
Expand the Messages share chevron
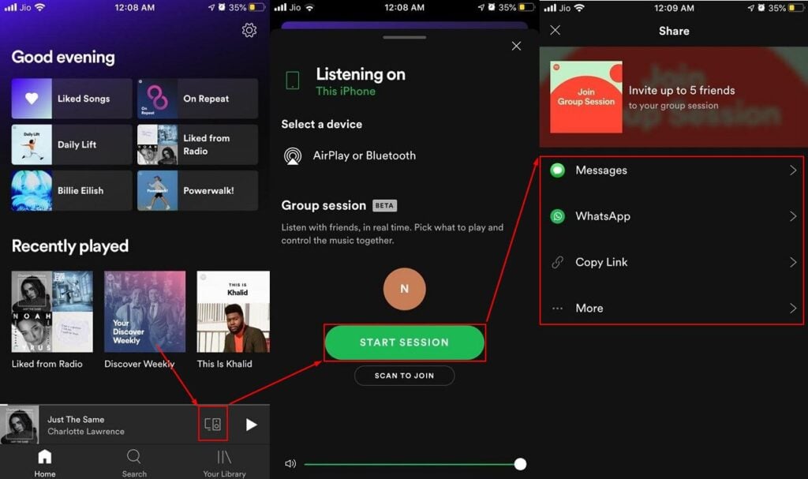coord(793,170)
